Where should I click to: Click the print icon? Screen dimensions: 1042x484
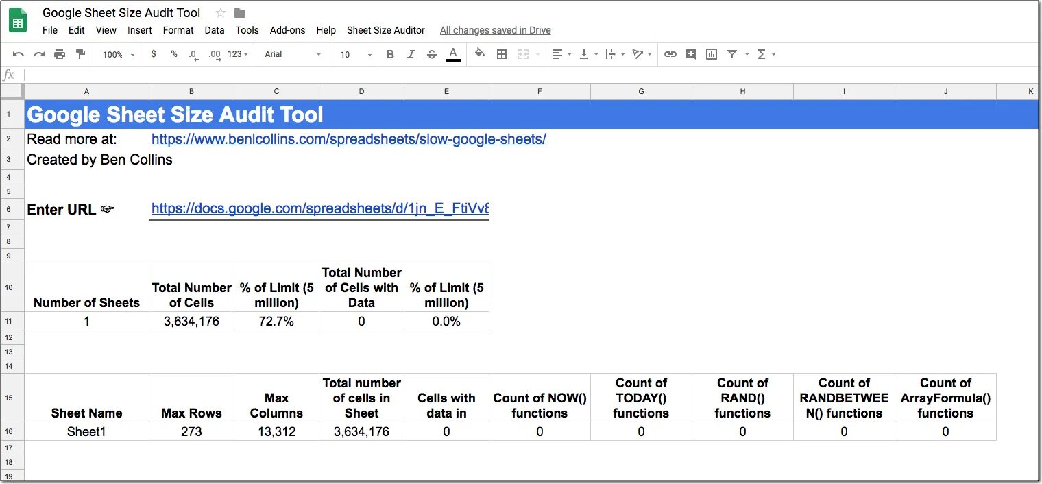coord(60,54)
